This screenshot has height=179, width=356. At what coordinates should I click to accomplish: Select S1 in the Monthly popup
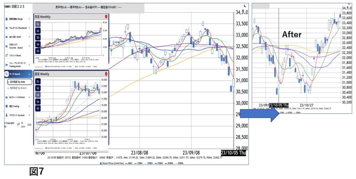38,24
